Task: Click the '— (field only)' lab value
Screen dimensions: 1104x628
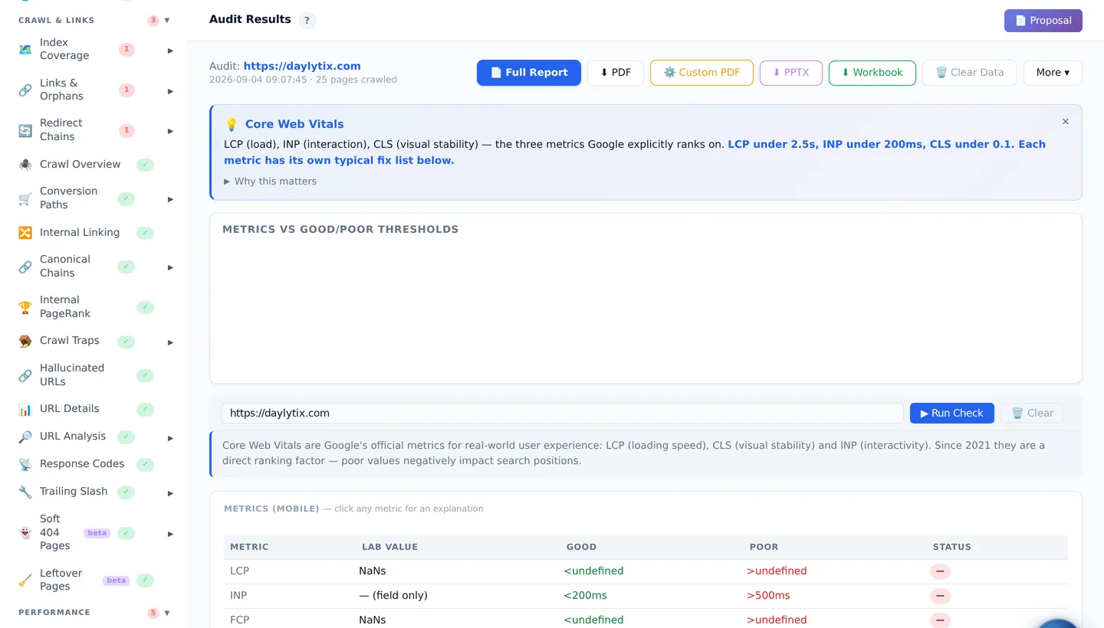Action: pos(393,596)
